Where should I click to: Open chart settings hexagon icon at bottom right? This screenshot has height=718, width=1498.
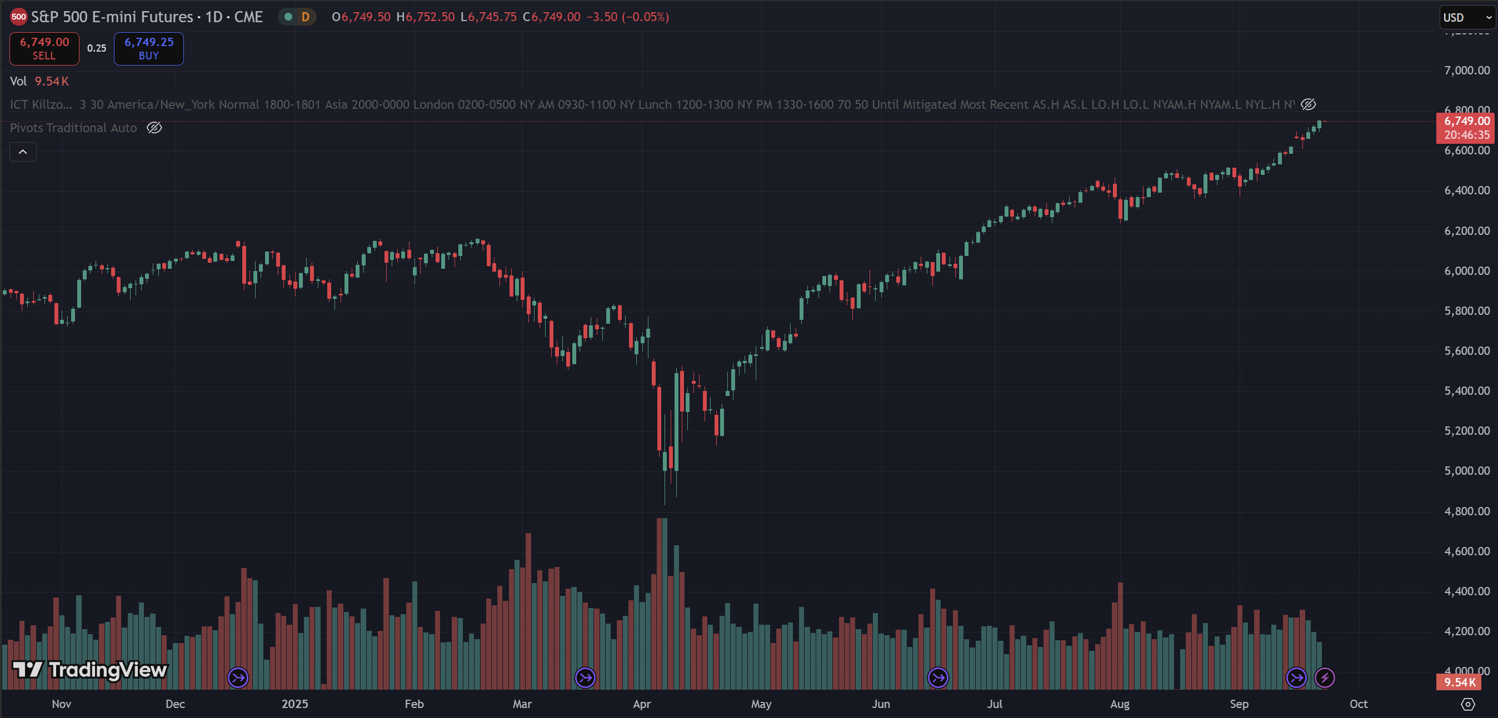tap(1468, 704)
